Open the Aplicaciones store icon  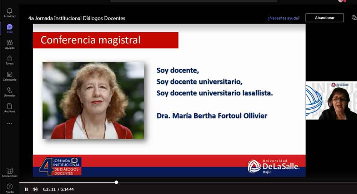(x=10, y=172)
